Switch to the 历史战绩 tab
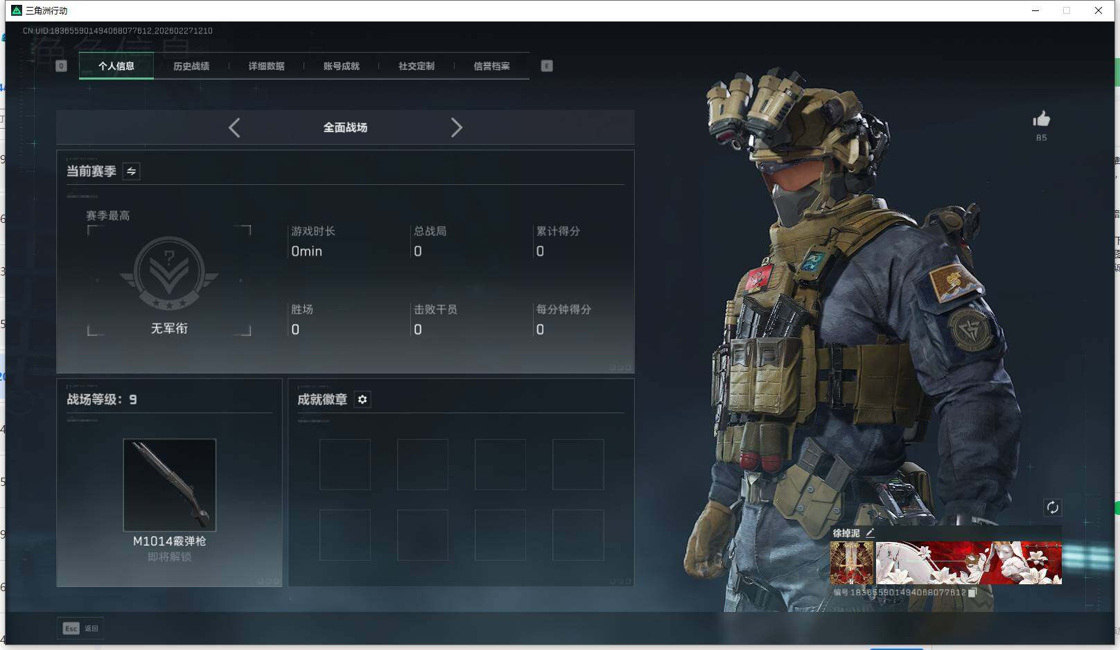This screenshot has height=650, width=1120. coord(191,66)
